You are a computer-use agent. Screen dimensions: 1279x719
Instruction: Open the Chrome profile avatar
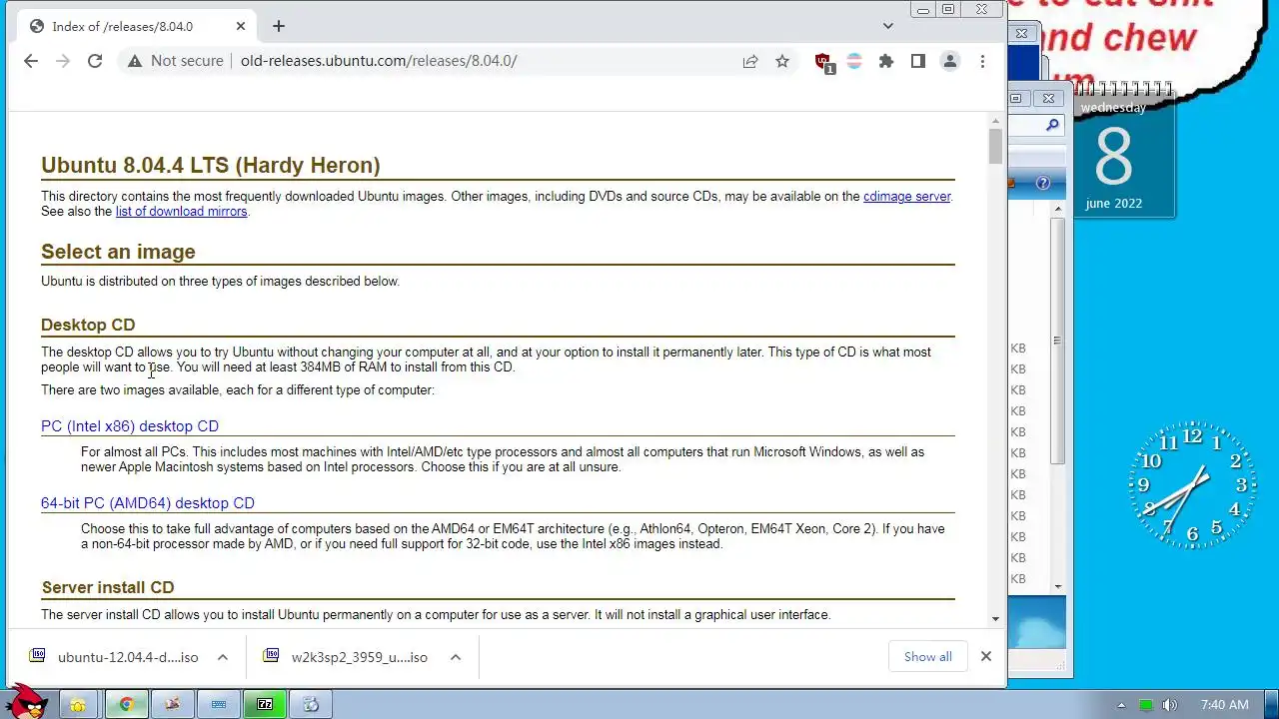click(950, 61)
